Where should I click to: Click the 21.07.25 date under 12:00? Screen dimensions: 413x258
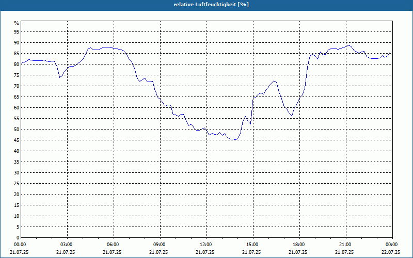click(205, 252)
